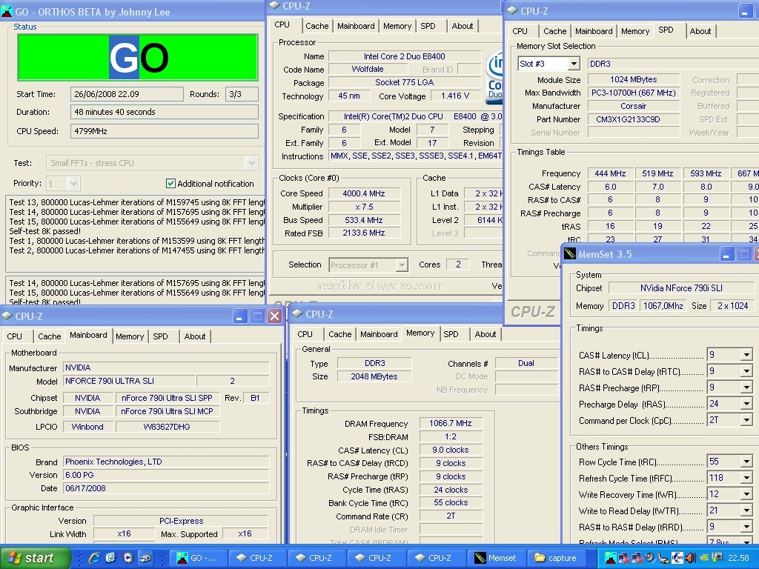Open About tab in Memory CPU-Z window
This screenshot has height=569, width=759.
click(485, 334)
